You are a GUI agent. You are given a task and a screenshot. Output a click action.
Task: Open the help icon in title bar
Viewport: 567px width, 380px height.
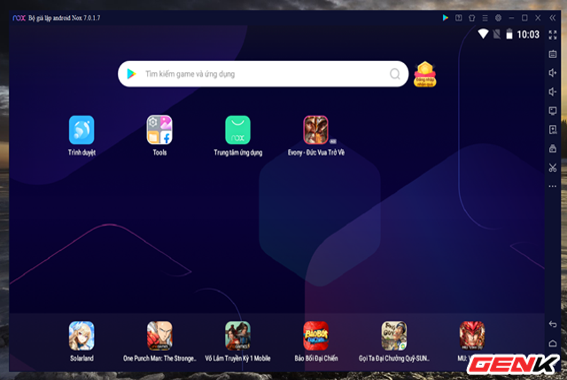[x=459, y=18]
